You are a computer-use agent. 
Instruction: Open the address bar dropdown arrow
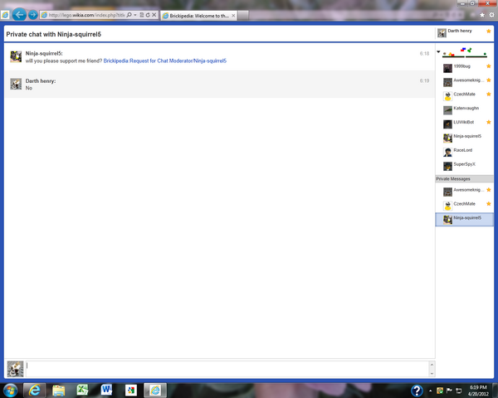coord(135,15)
